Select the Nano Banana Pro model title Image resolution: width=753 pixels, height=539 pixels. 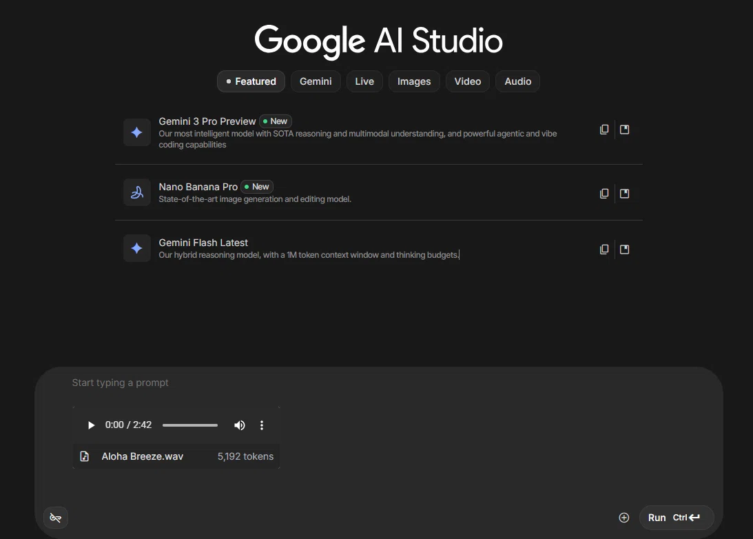point(198,187)
